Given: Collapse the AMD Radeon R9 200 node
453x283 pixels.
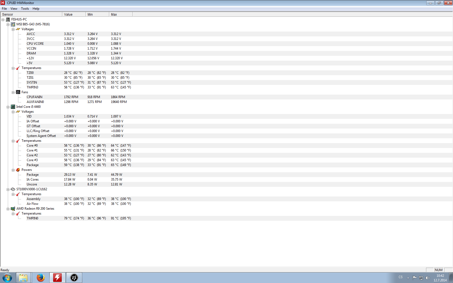Looking at the screenshot, I should click(x=8, y=209).
